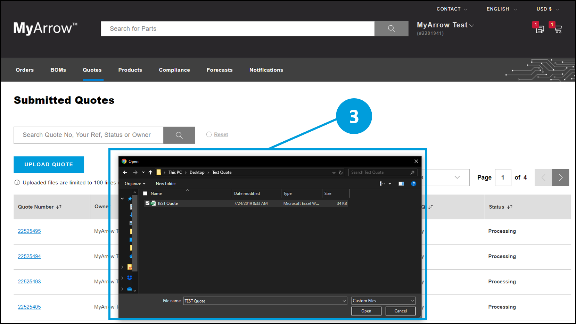Check the select-all checkbox beside Name
This screenshot has height=324, width=576.
[145, 193]
